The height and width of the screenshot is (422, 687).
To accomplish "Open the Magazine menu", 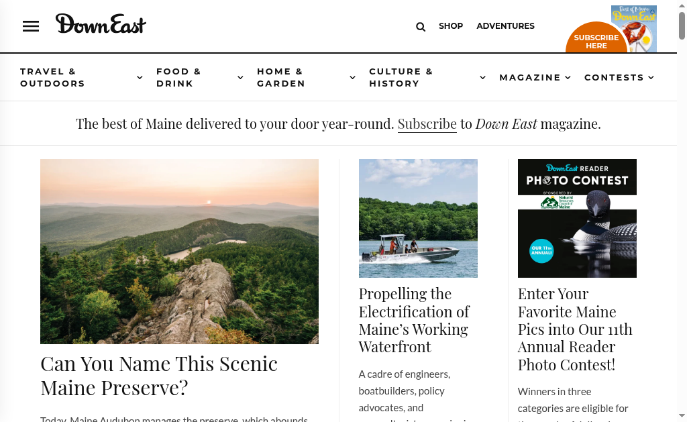I will [535, 78].
